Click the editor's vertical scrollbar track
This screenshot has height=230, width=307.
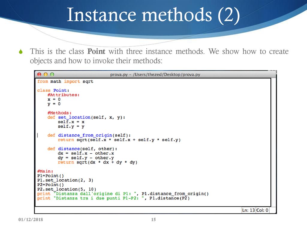273,142
